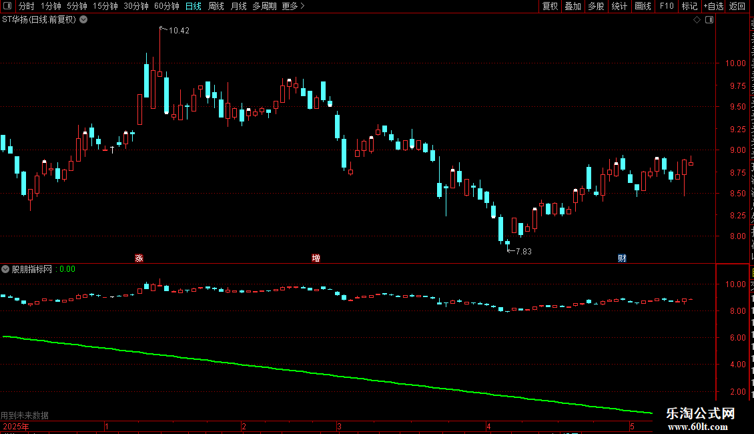Expand the 更多 periods menu
The height and width of the screenshot is (434, 754).
293,6
